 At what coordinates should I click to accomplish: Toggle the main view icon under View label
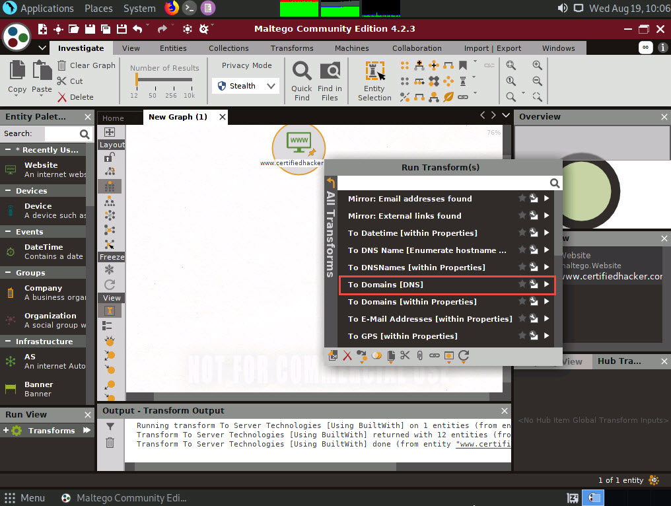(110, 310)
